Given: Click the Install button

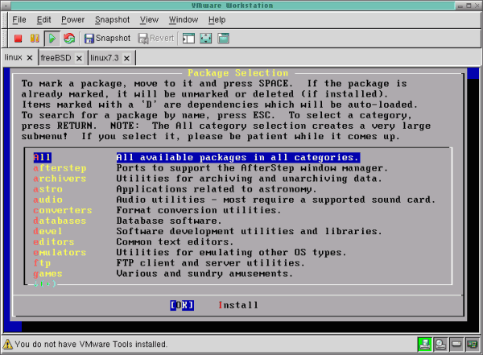Looking at the screenshot, I should coord(238,305).
